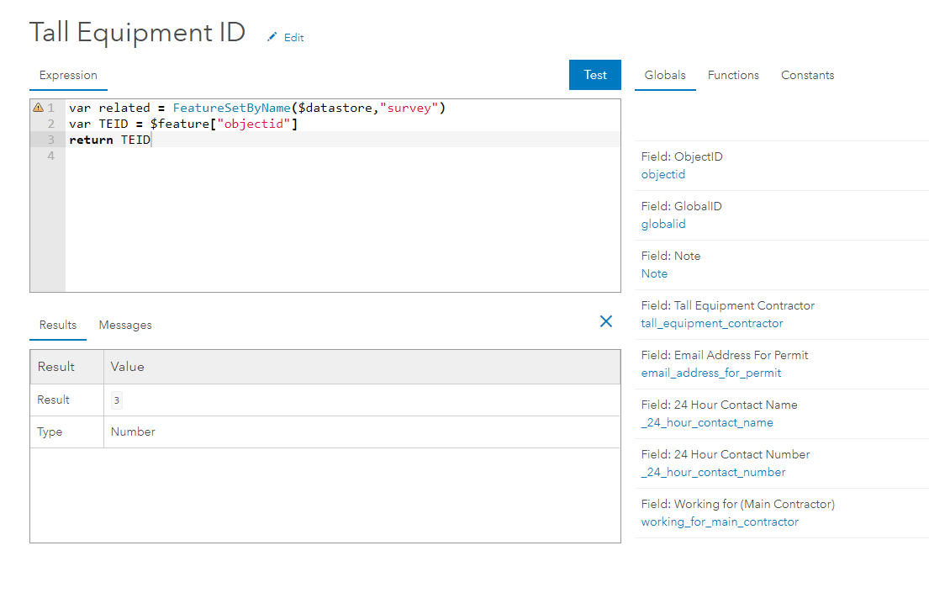929x609 pixels.
Task: Add _24_hour_contact_name field to expression
Action: (x=706, y=423)
